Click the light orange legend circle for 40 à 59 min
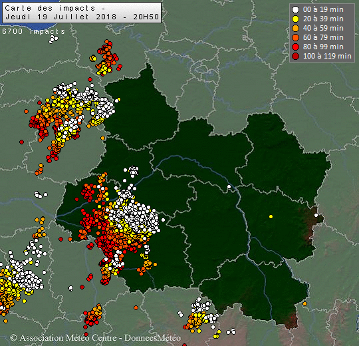Screen dimensions: 359x346 [296, 28]
